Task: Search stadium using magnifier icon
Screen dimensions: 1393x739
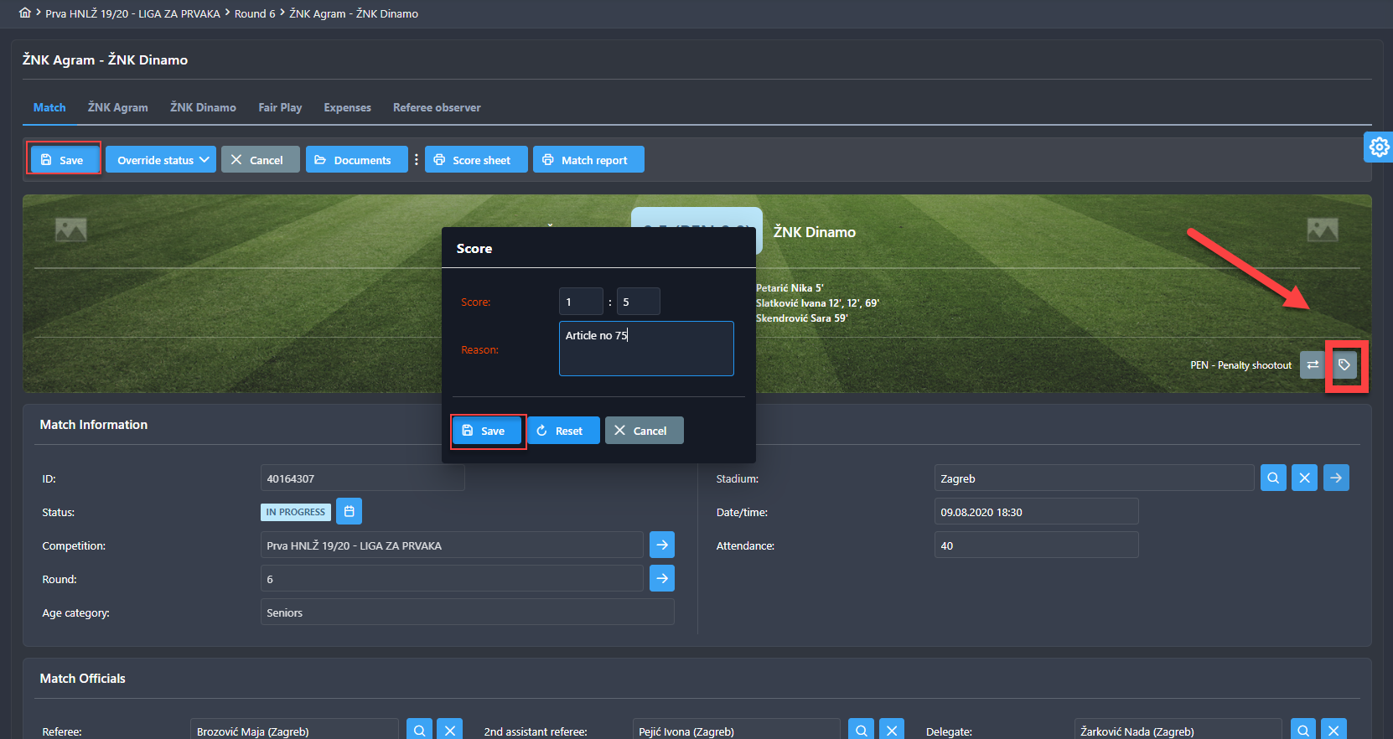Action: click(1273, 478)
